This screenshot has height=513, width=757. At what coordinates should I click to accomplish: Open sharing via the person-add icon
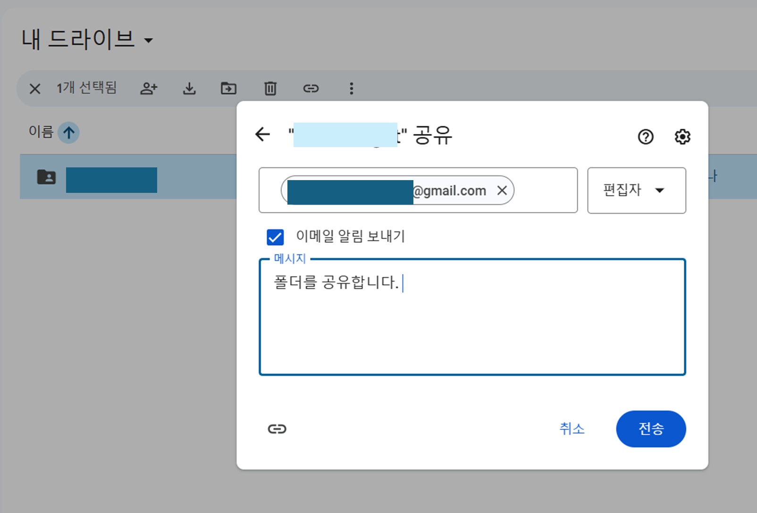(149, 88)
